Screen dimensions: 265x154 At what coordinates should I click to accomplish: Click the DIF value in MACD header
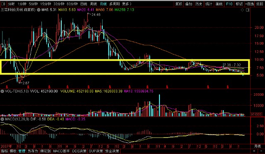(38, 119)
